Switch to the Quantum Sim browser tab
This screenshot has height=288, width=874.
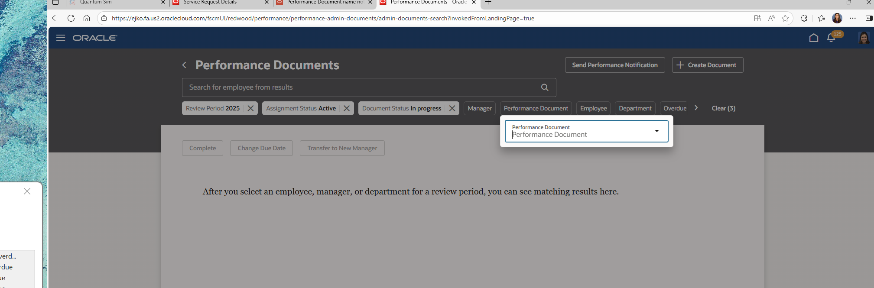(96, 2)
